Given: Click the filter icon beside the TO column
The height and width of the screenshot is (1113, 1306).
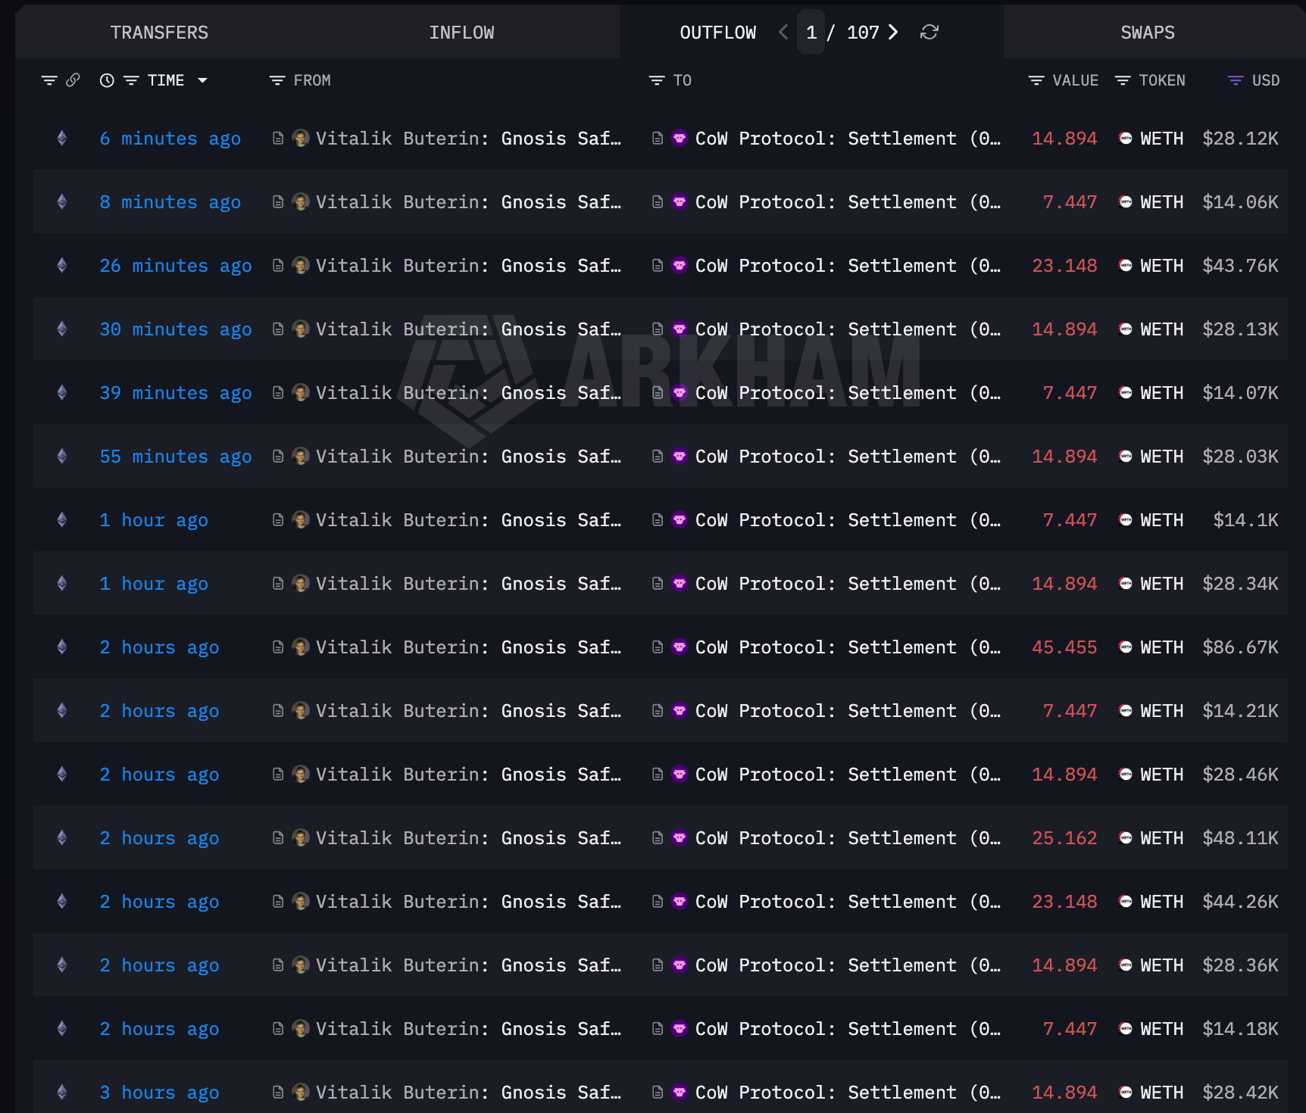Looking at the screenshot, I should tap(656, 80).
